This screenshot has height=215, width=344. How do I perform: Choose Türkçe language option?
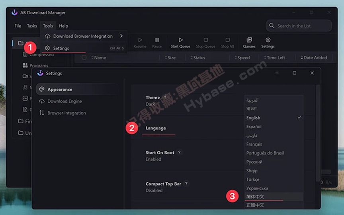[x=274, y=179]
